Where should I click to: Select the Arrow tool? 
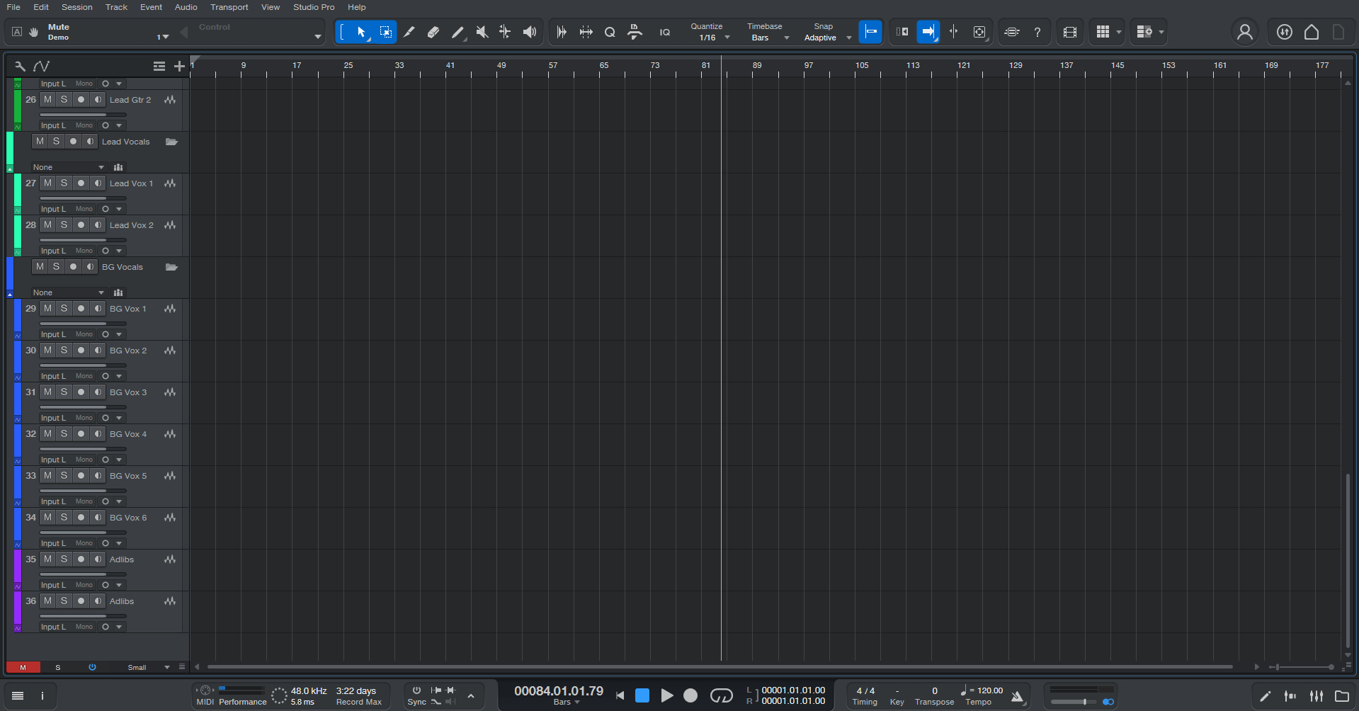coord(361,32)
